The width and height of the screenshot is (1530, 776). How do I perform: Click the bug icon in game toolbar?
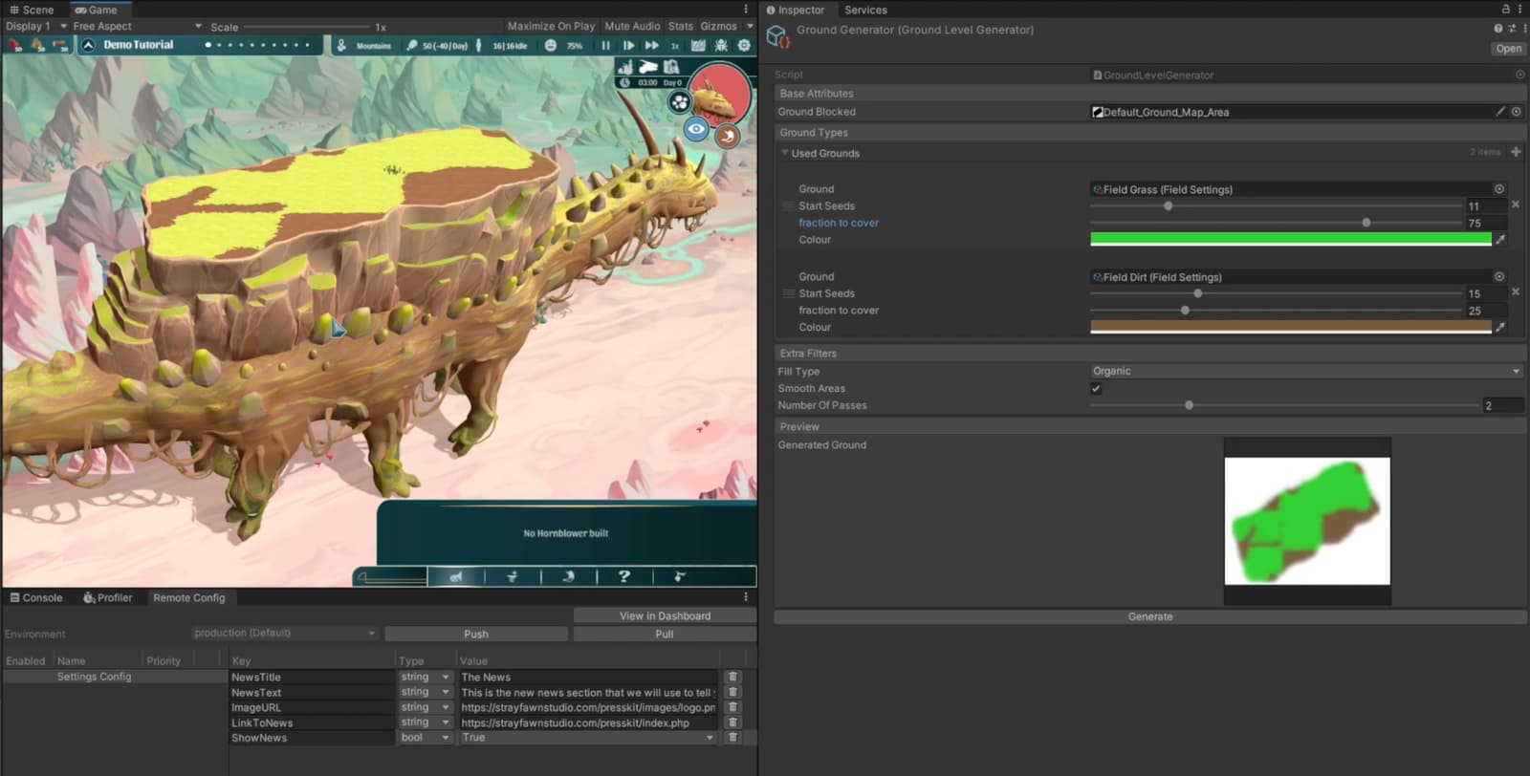tap(721, 45)
